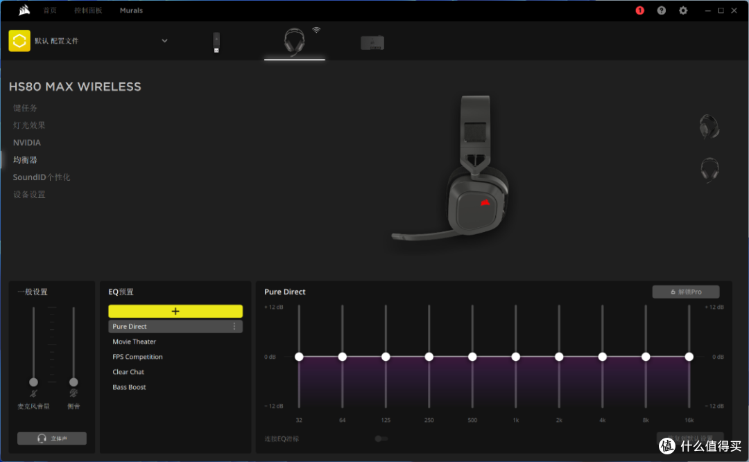The height and width of the screenshot is (462, 749).
Task: Open the 设备设置 device settings section
Action: coord(29,194)
